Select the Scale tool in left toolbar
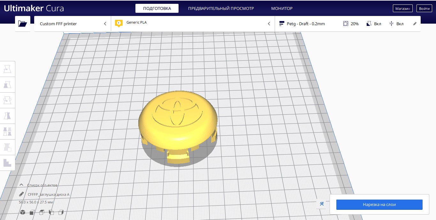 (7, 85)
